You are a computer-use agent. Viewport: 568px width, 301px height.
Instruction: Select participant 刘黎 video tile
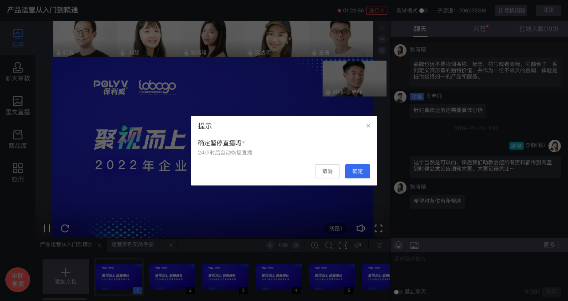click(x=149, y=39)
